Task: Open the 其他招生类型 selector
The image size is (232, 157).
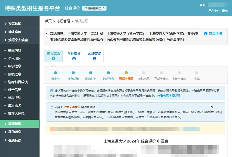Action: coord(94,8)
